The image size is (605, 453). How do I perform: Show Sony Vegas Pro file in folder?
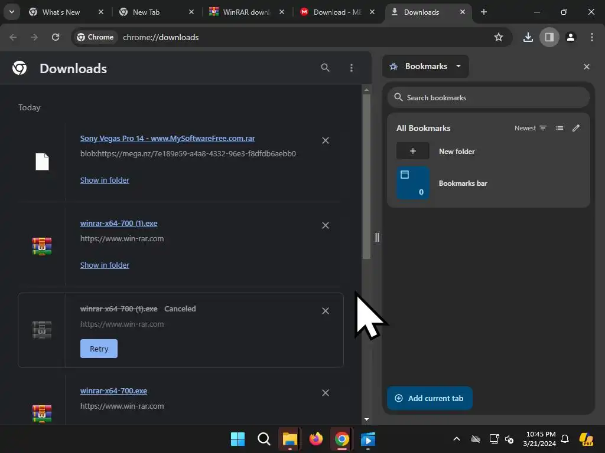105,180
